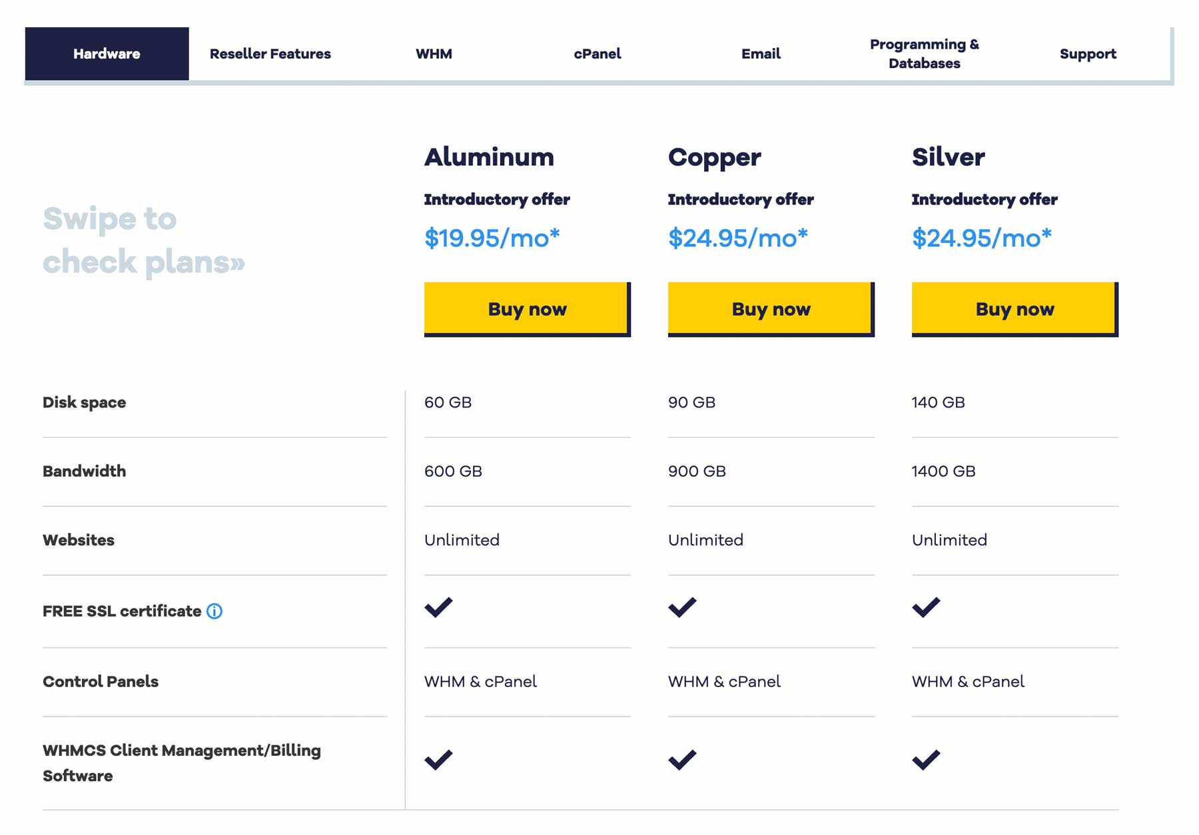The image size is (1199, 835).
Task: Click Buy now for the Copper plan
Action: coord(771,308)
